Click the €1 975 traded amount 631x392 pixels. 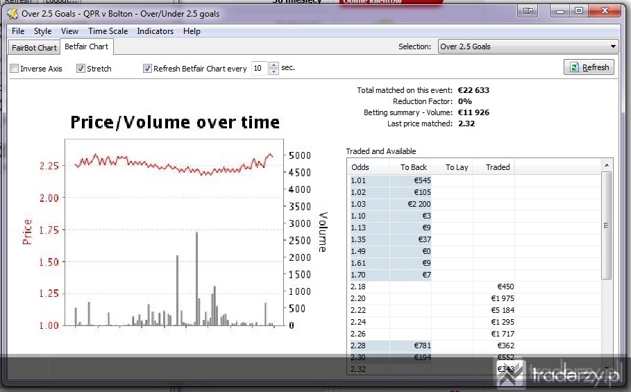pyautogui.click(x=502, y=298)
